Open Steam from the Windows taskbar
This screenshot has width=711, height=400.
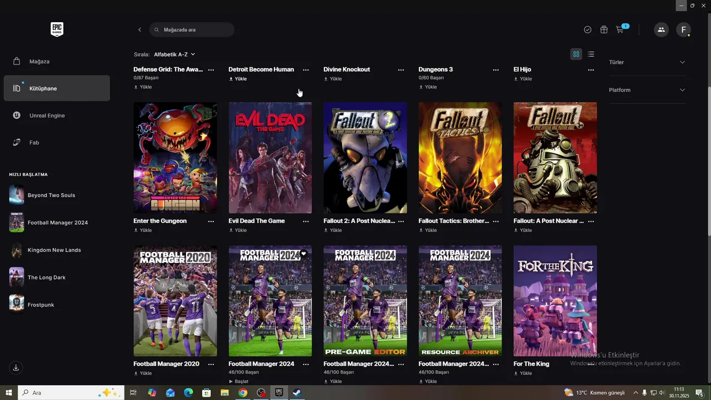(x=297, y=393)
